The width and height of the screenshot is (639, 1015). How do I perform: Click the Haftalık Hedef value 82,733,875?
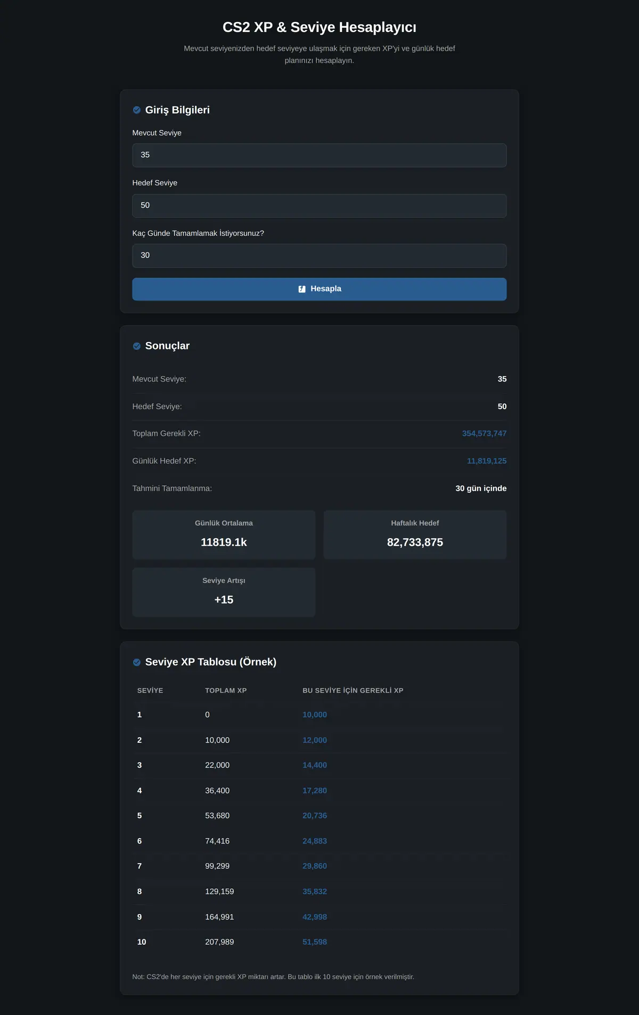click(x=415, y=542)
